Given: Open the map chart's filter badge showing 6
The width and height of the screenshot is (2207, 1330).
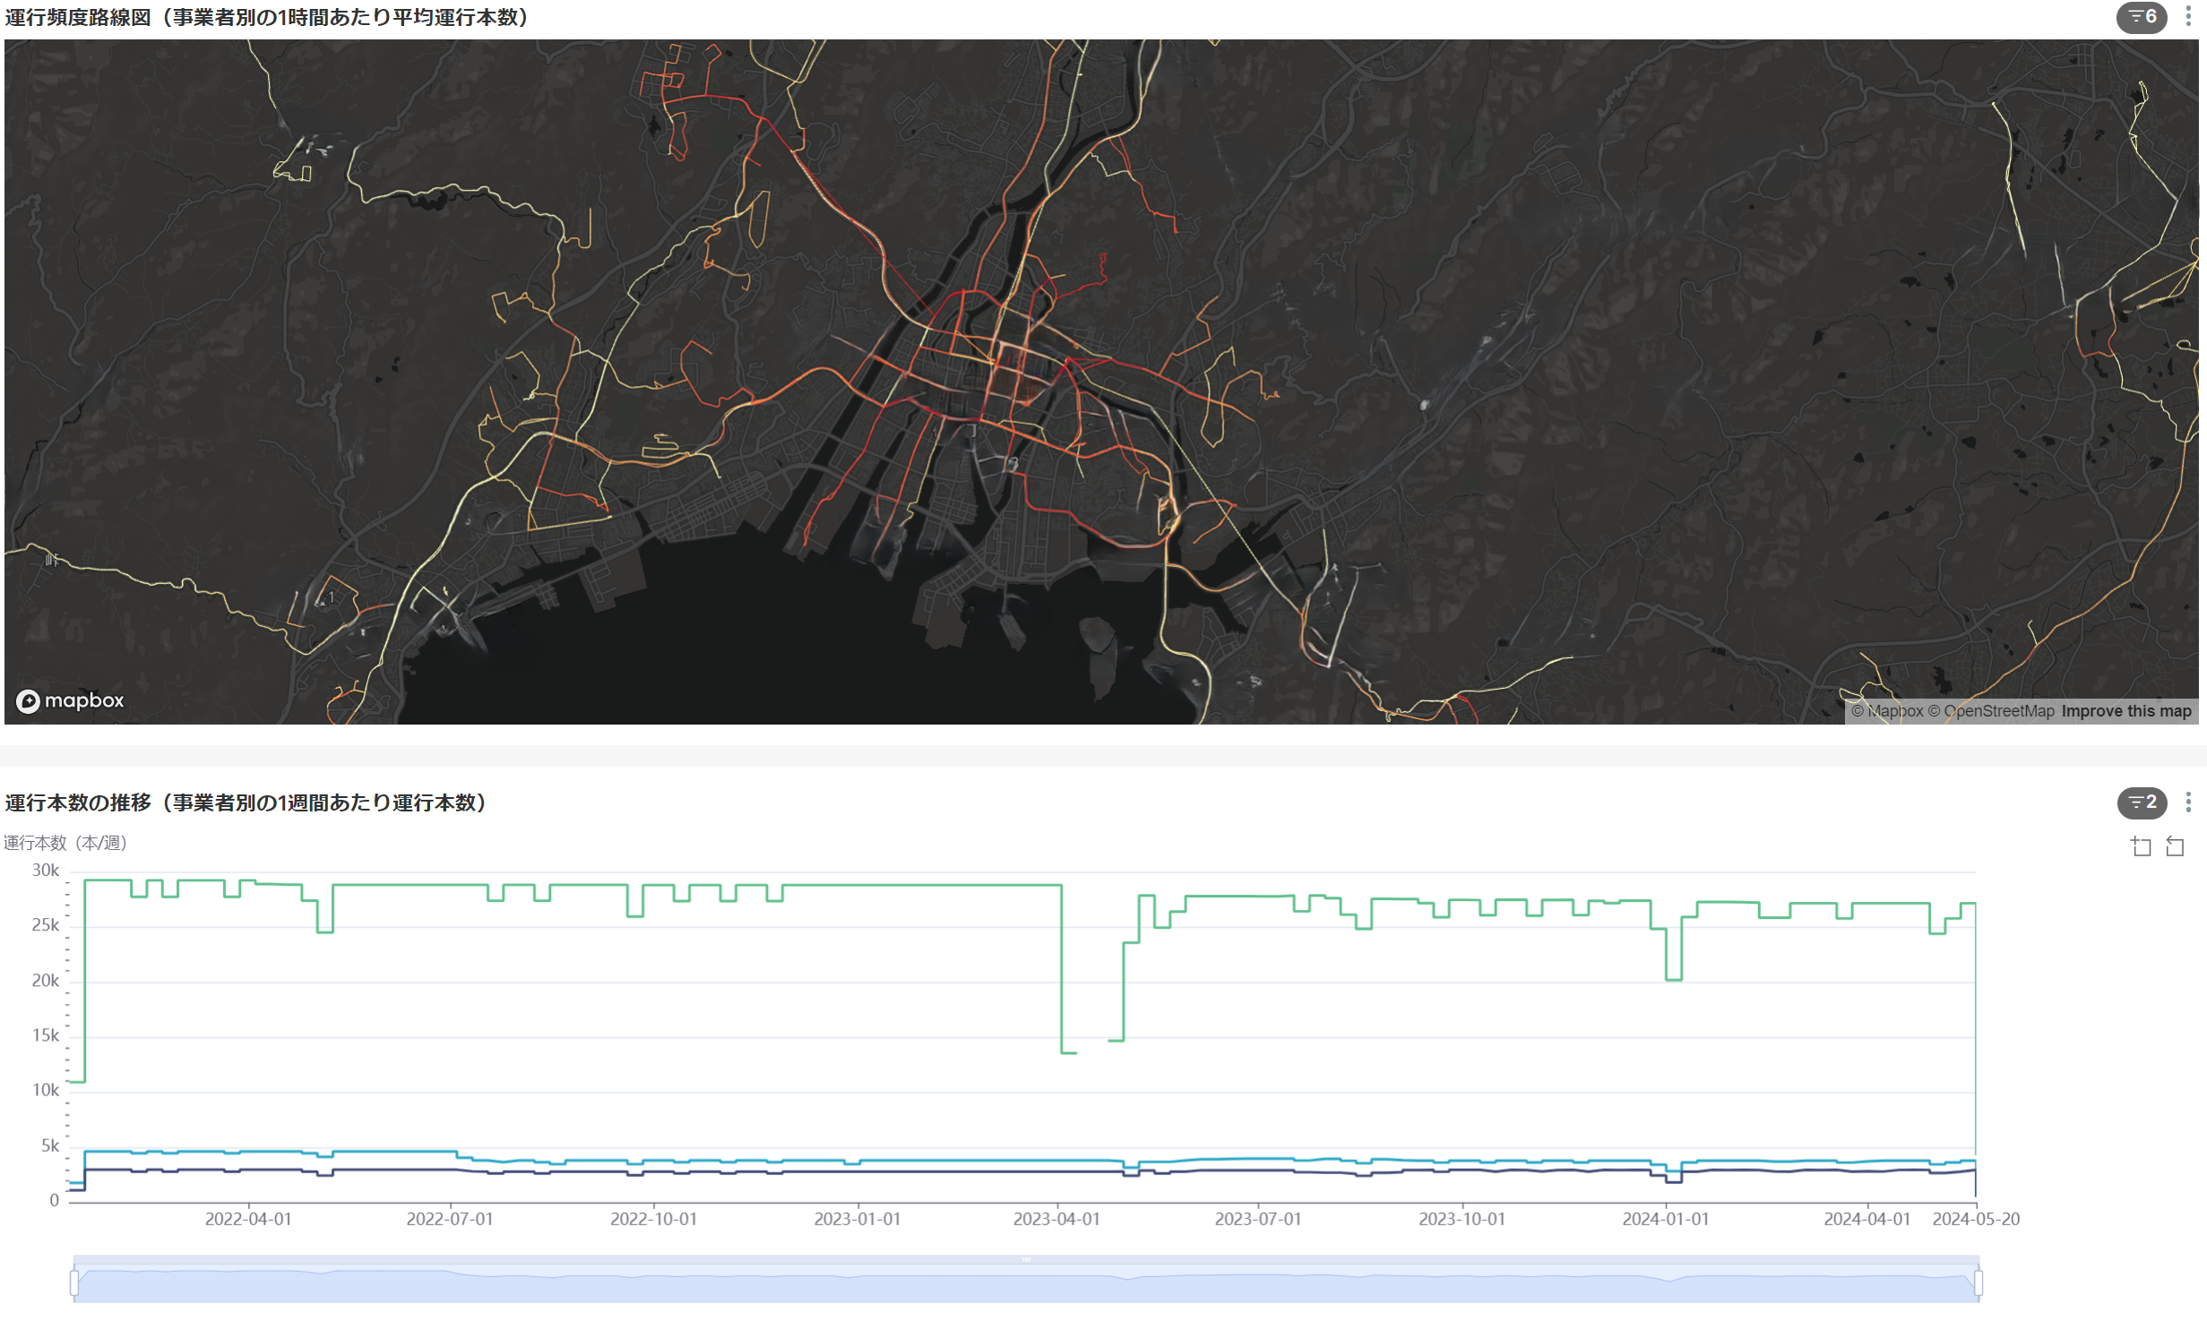Looking at the screenshot, I should [2142, 17].
